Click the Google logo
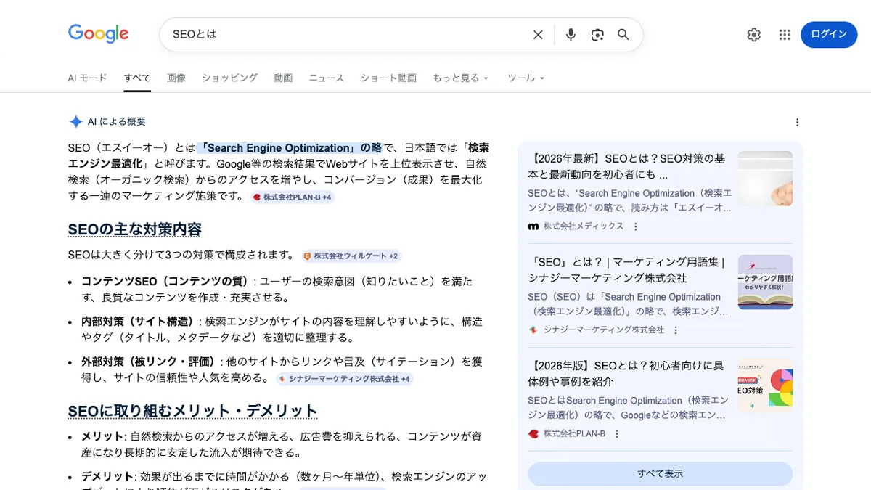 [98, 33]
